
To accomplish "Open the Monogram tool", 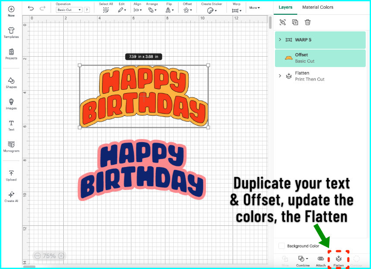I will [x=11, y=146].
